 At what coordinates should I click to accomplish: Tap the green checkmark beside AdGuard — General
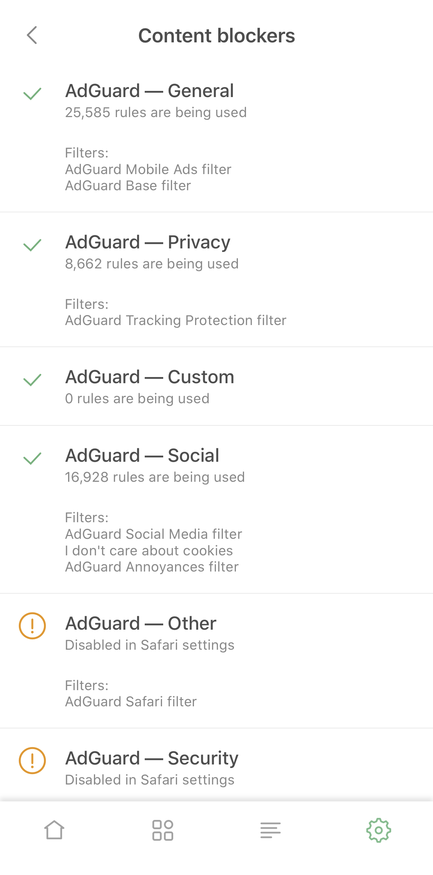32,94
